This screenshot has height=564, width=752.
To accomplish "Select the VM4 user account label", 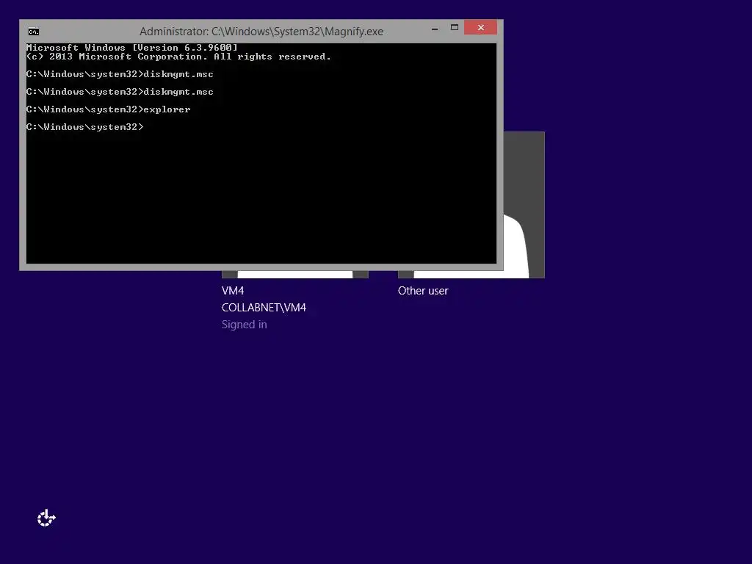I will (233, 291).
